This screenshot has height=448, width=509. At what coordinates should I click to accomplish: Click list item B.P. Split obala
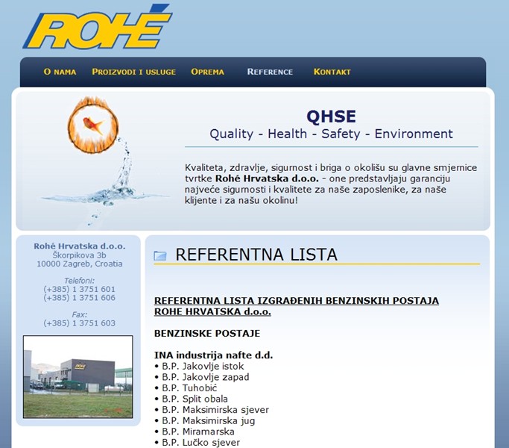191,399
